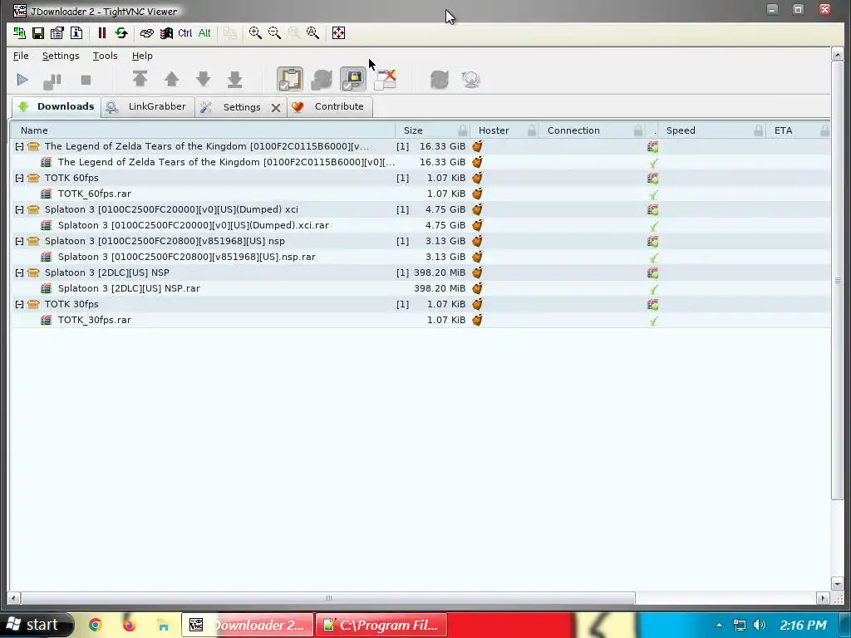851x638 pixels.
Task: Toggle the premium accounts button
Action: pyautogui.click(x=352, y=79)
